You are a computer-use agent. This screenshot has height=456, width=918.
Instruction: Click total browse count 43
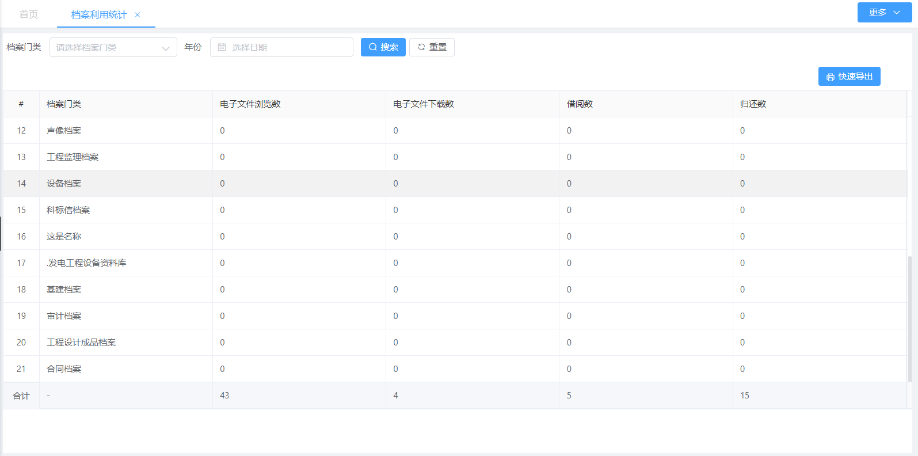(224, 396)
